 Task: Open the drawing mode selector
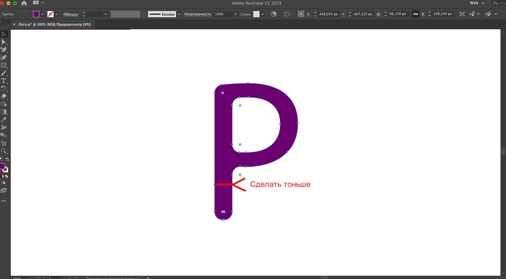pos(4,183)
